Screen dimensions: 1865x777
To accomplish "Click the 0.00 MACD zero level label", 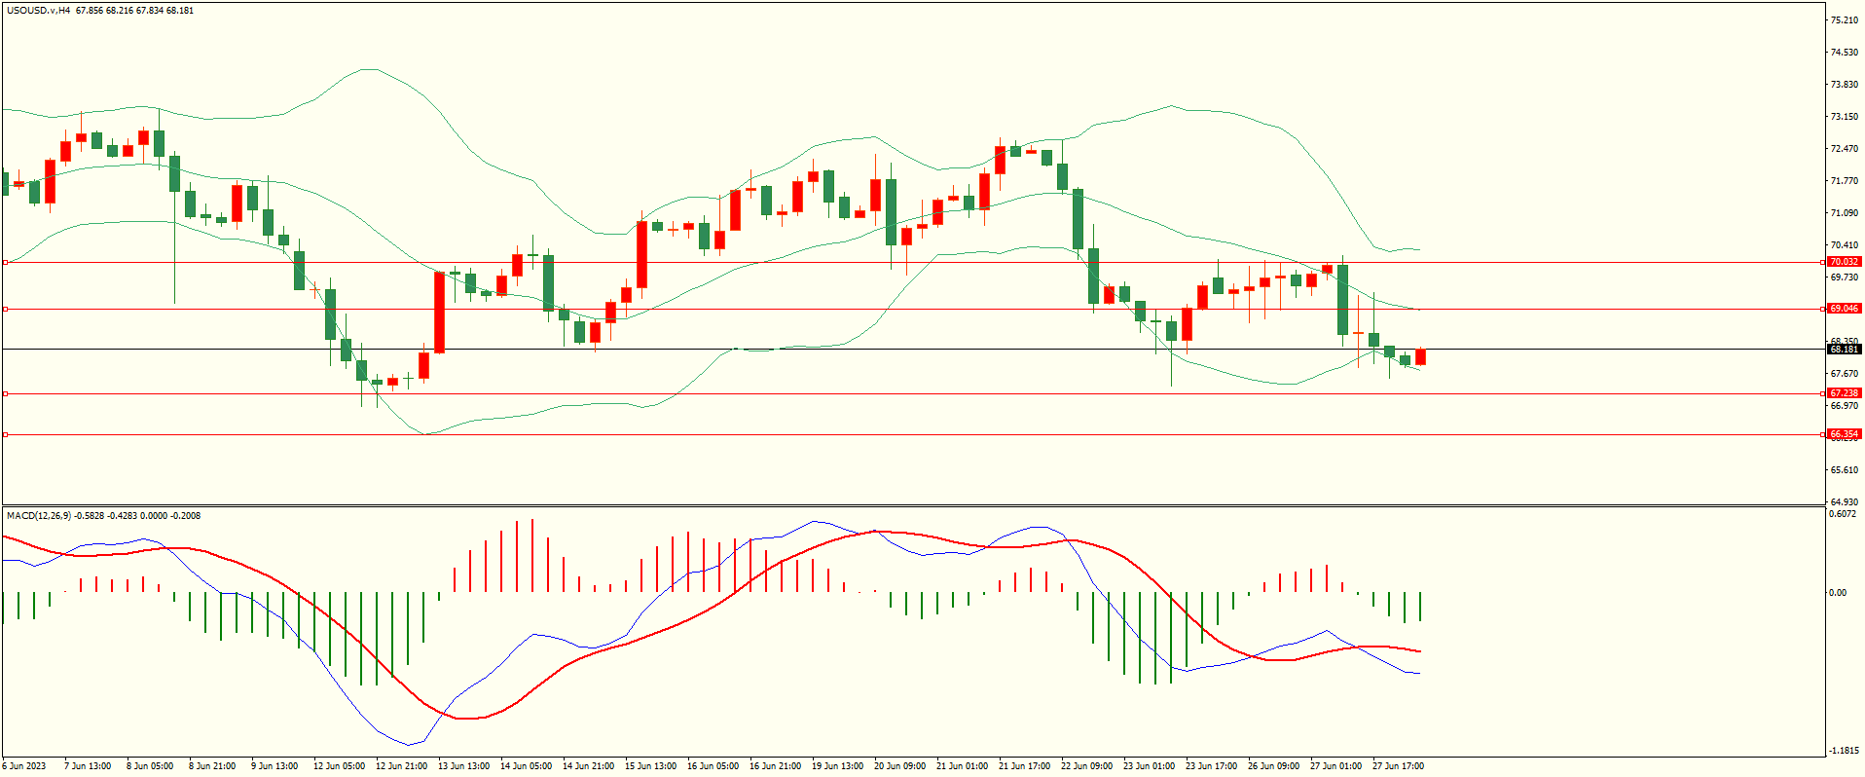I will tap(1837, 592).
